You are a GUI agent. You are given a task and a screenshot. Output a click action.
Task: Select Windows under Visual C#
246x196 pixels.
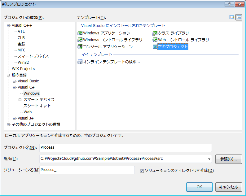point(32,94)
